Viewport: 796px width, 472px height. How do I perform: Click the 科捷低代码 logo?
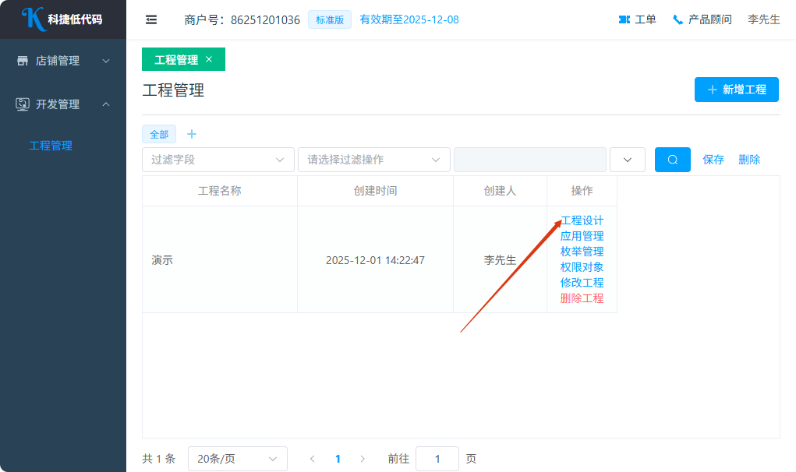[x=62, y=19]
